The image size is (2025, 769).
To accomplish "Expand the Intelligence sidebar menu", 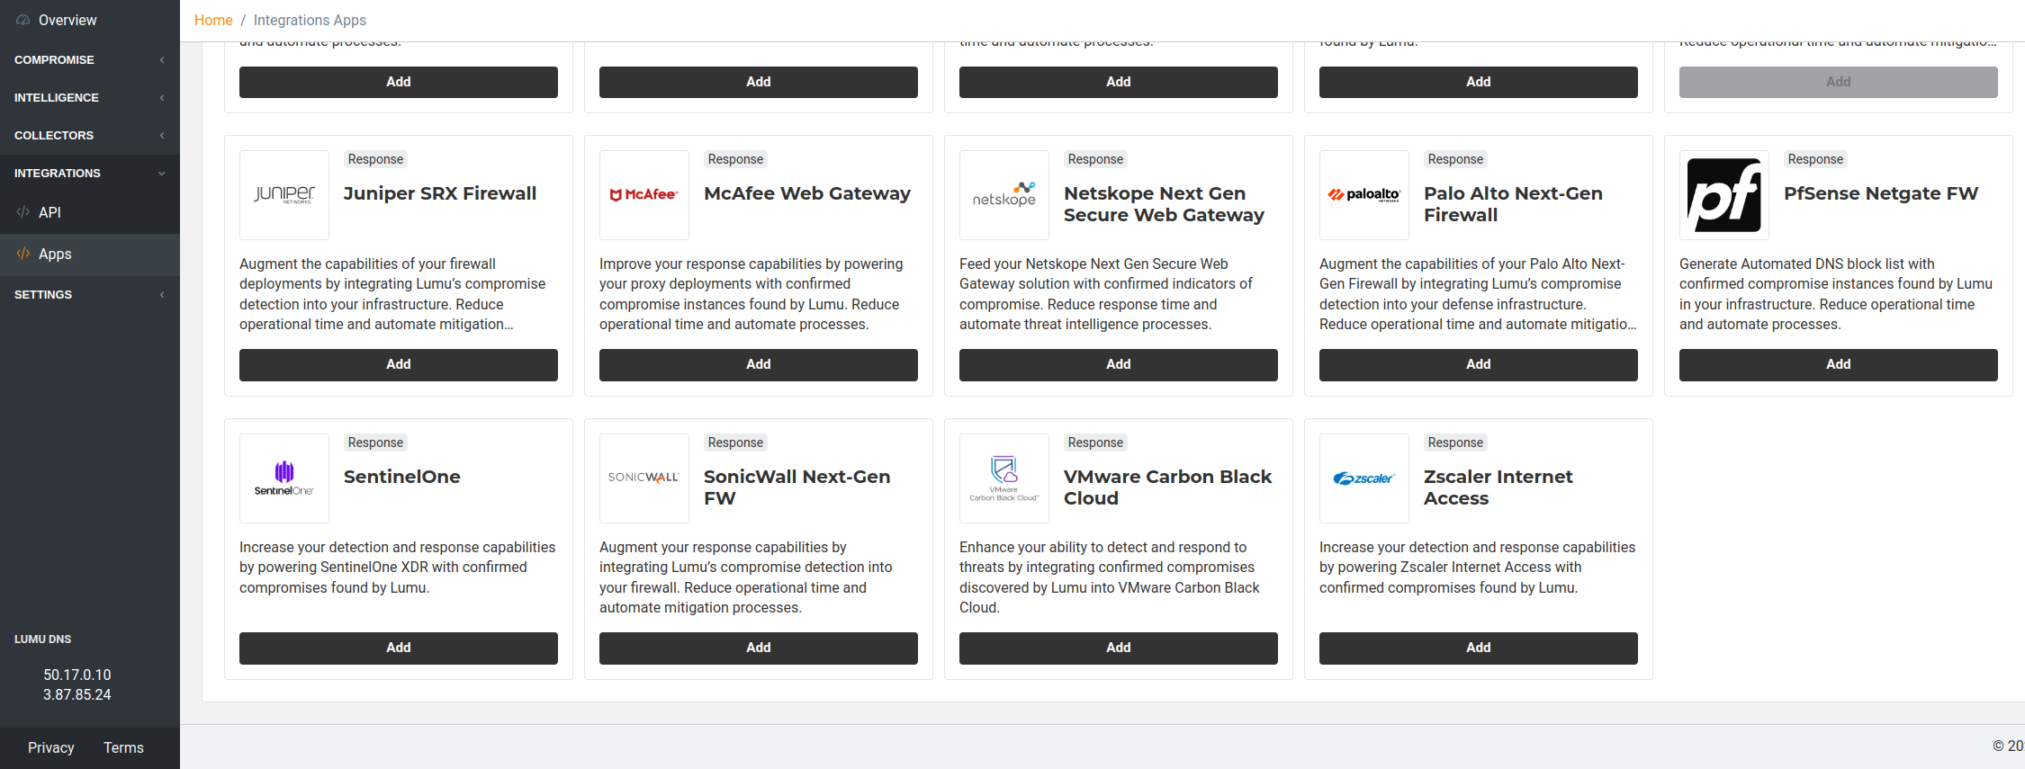I will pyautogui.click(x=89, y=98).
